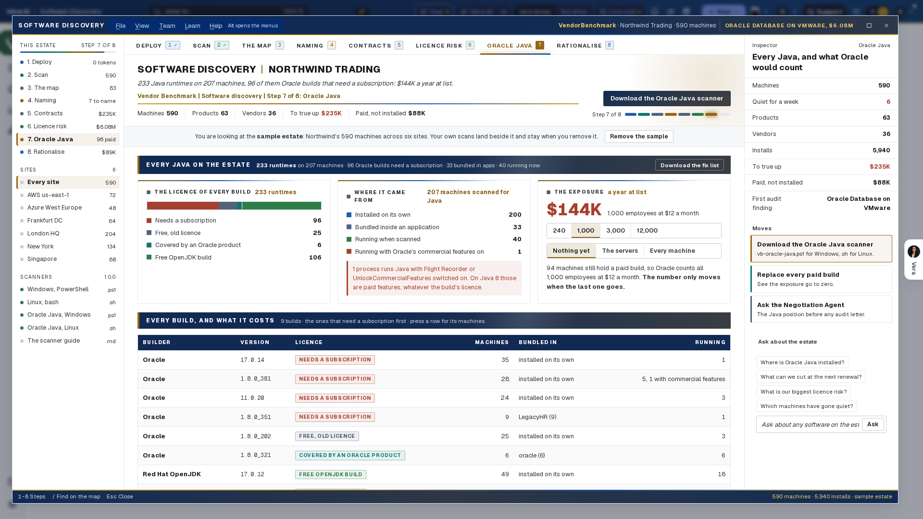Select 12,000 employees option
The height and width of the screenshot is (519, 923).
pyautogui.click(x=647, y=231)
